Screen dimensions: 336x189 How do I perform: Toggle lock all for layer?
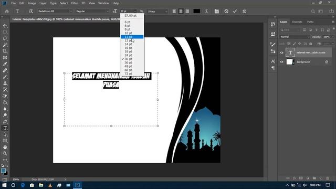tap(311, 44)
